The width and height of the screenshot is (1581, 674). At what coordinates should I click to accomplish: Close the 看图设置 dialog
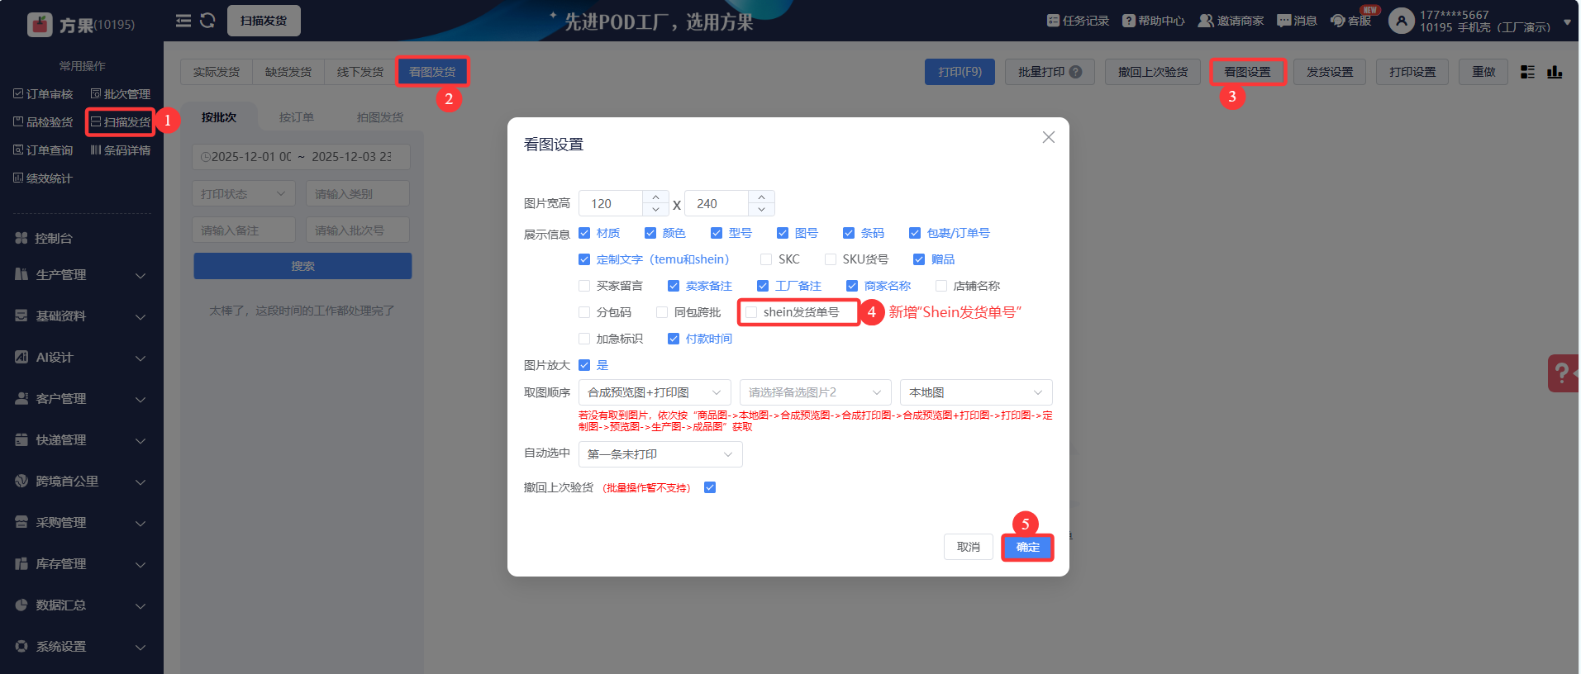pos(1048,137)
